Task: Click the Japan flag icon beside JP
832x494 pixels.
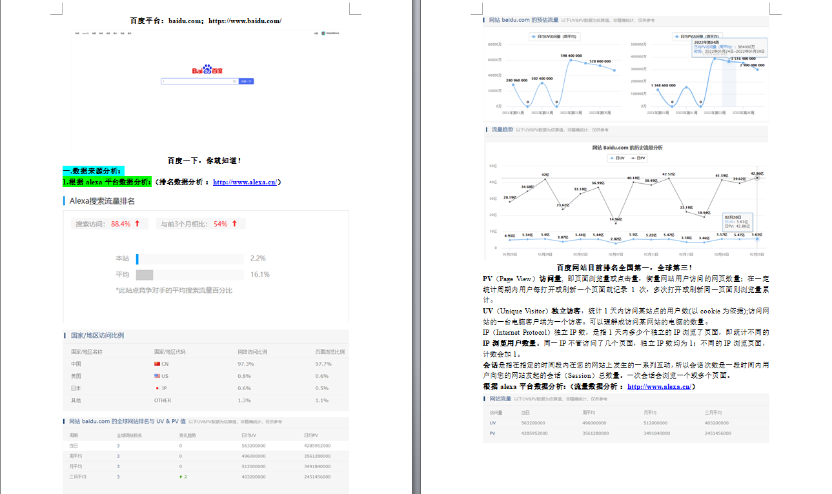Action: pyautogui.click(x=157, y=388)
